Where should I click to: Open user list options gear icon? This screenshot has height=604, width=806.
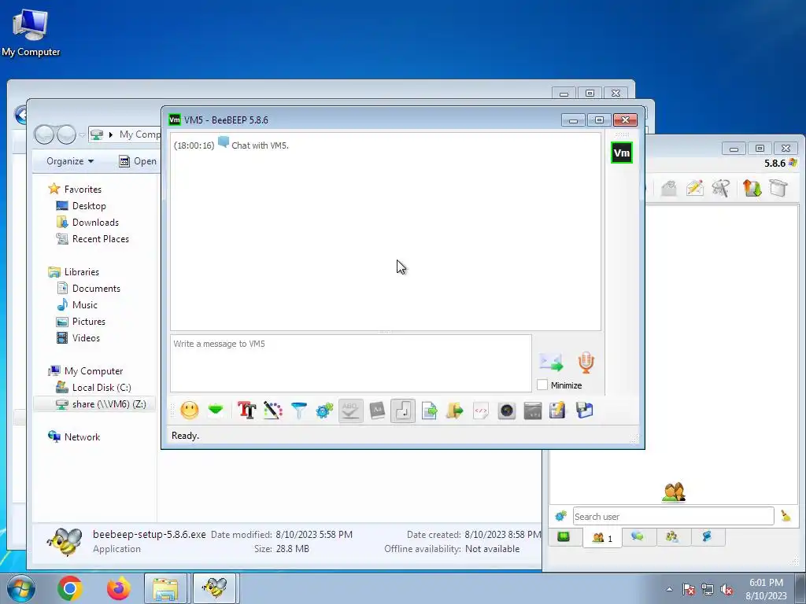click(560, 516)
